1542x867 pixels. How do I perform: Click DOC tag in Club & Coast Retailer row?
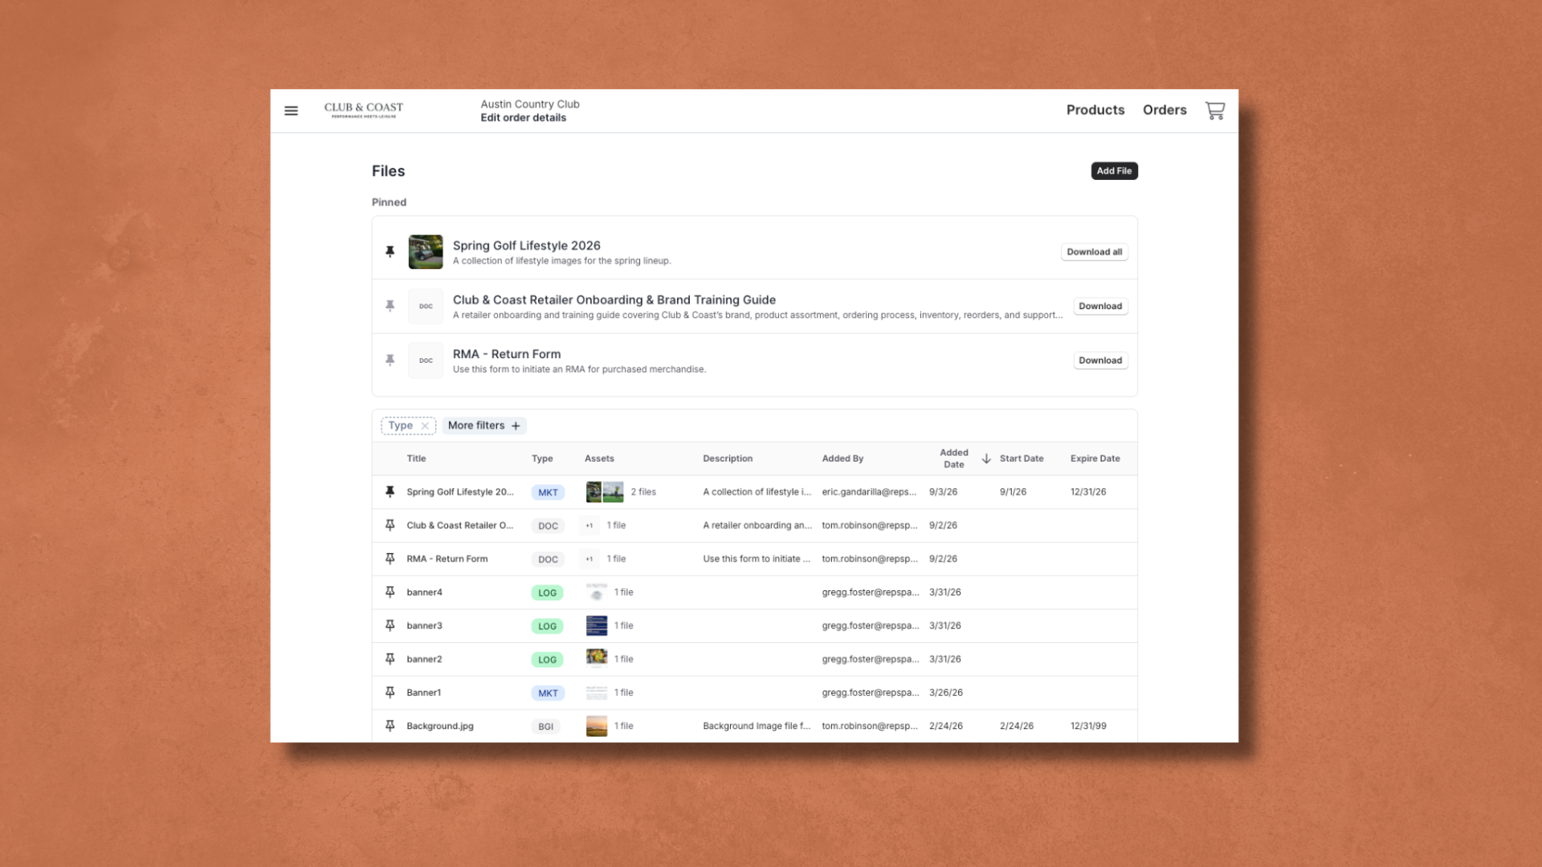(x=548, y=526)
